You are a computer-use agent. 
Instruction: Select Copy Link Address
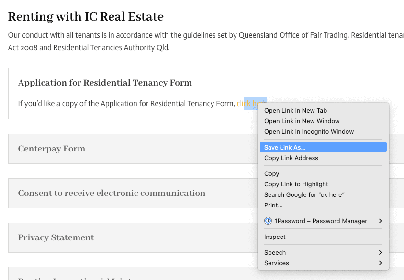291,158
